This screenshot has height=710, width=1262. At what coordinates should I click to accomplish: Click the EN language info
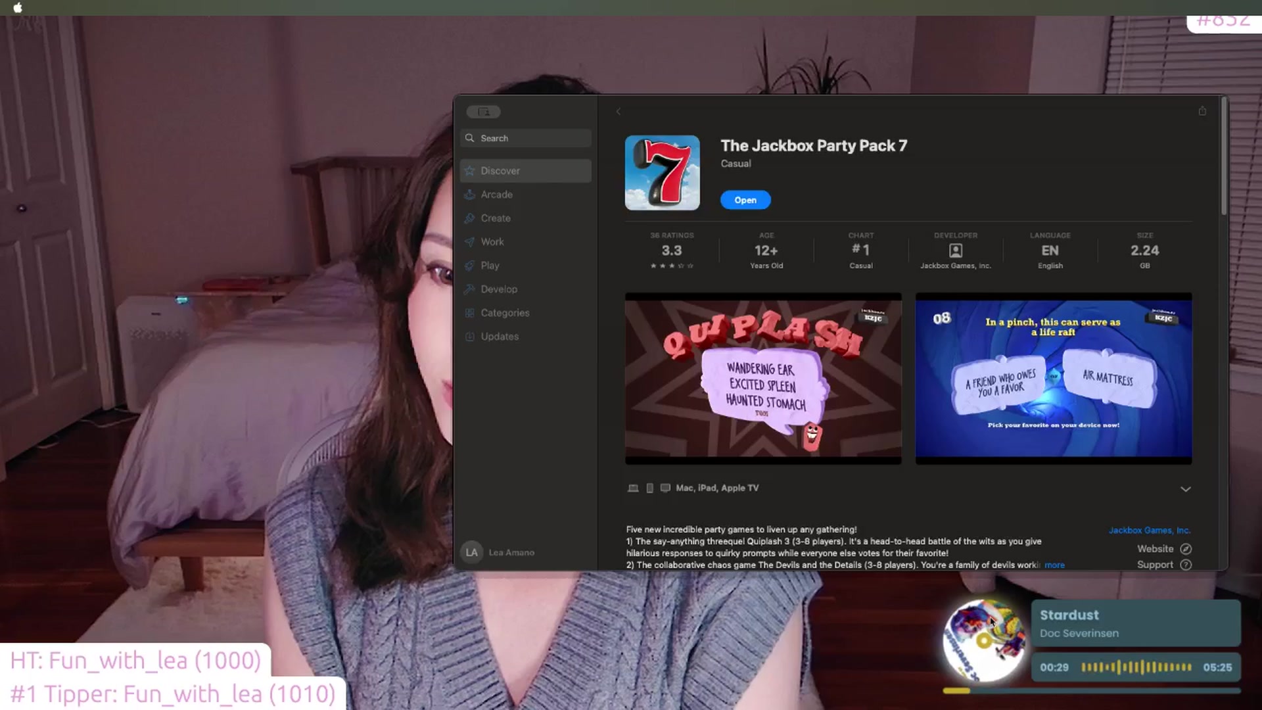click(1050, 250)
